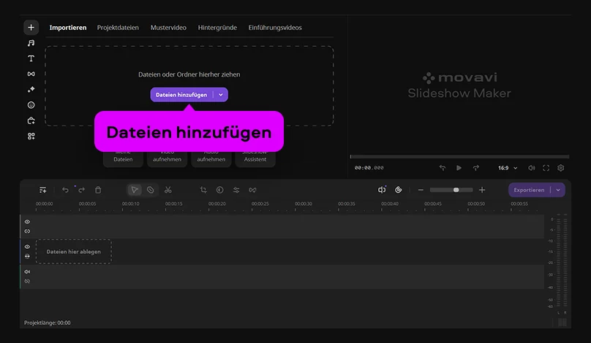The width and height of the screenshot is (591, 343).
Task: Expand the arrow next to Dateien hinzufügen
Action: (x=221, y=95)
